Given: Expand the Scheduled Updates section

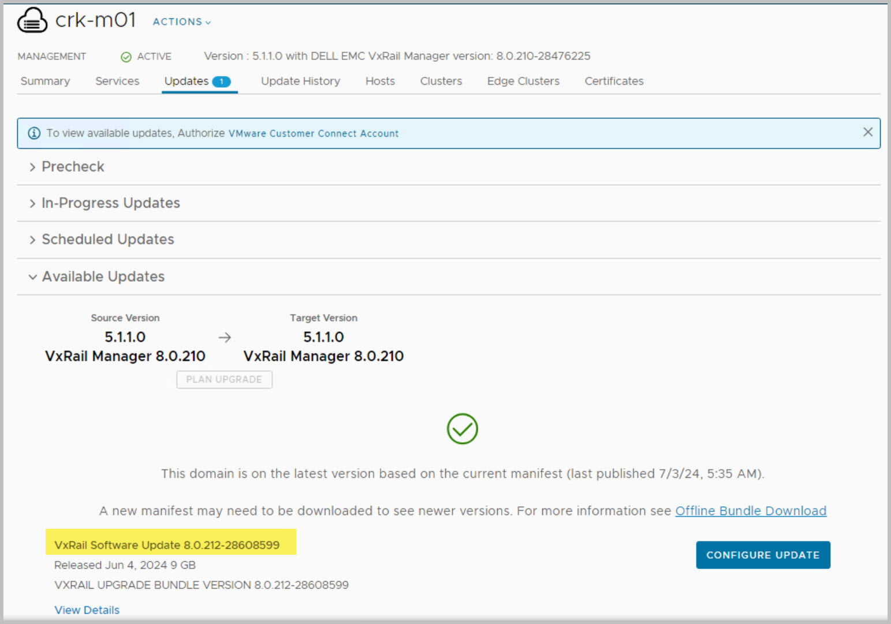Looking at the screenshot, I should tap(107, 240).
